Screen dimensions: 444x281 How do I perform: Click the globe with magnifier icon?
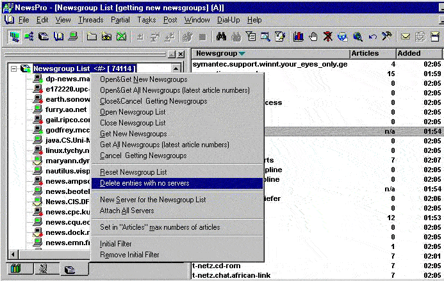tap(358, 36)
